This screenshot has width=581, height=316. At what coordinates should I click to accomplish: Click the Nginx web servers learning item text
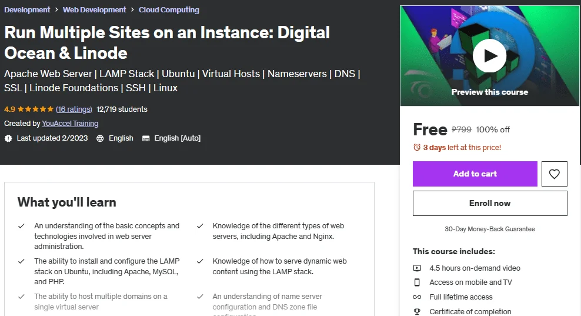[x=278, y=231]
